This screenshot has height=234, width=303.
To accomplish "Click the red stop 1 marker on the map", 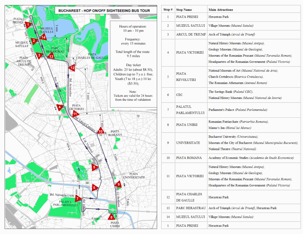I will tap(28, 25).
